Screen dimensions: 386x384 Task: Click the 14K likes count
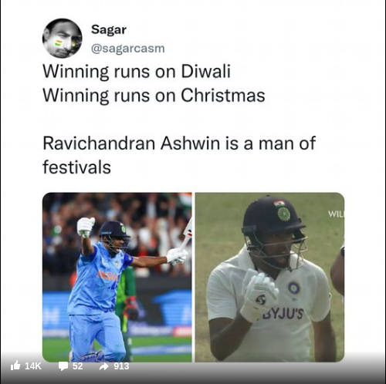coord(33,365)
